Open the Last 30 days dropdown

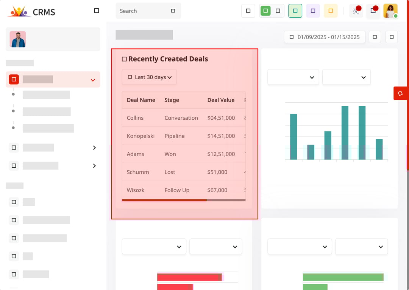click(149, 77)
